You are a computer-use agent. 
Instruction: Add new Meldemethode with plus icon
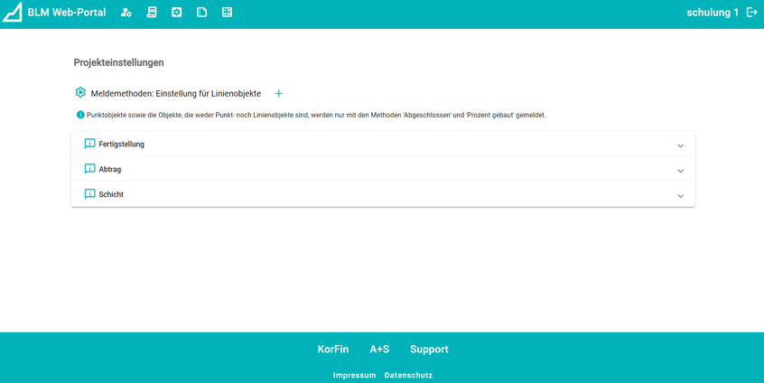click(278, 94)
